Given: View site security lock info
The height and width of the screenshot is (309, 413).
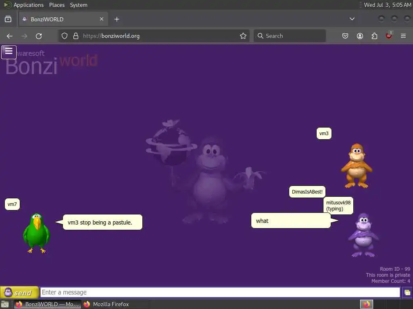Looking at the screenshot, I should click(x=76, y=36).
